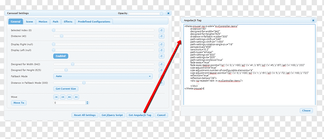Click the Display Left slider handle
Image resolution: width=324 pixels, height=139 pixels.
tap(54, 50)
